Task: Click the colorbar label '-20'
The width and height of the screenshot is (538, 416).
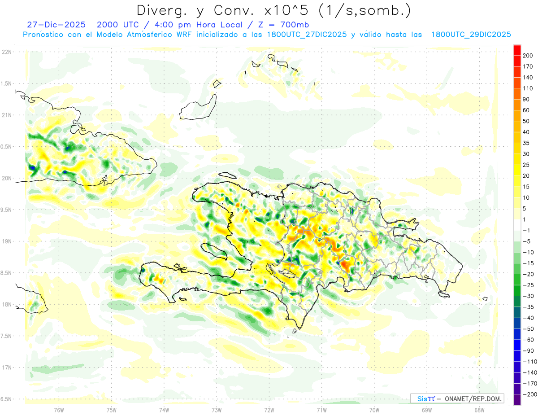Action: [529, 274]
